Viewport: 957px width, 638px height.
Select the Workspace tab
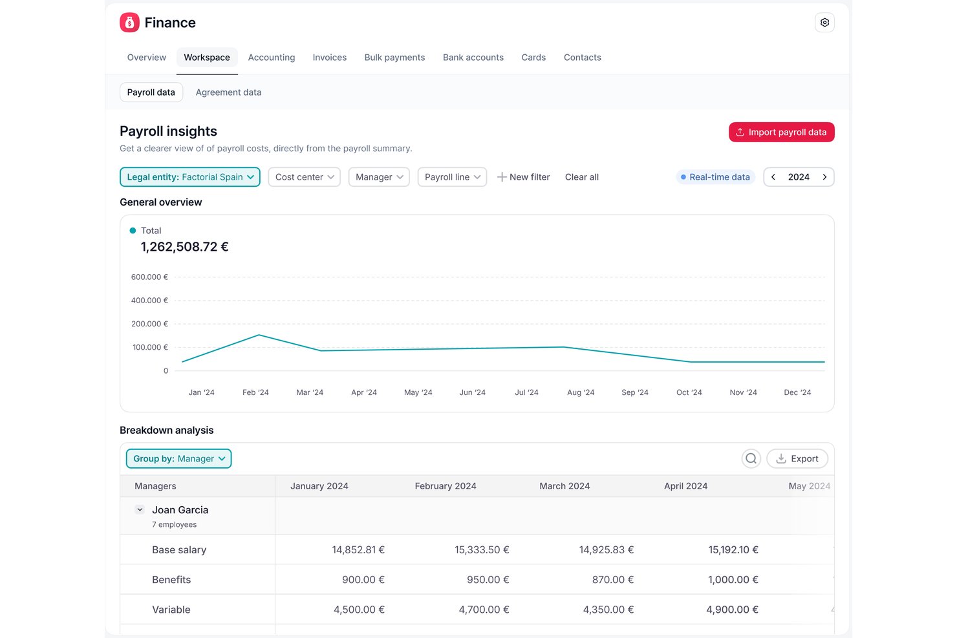[207, 58]
